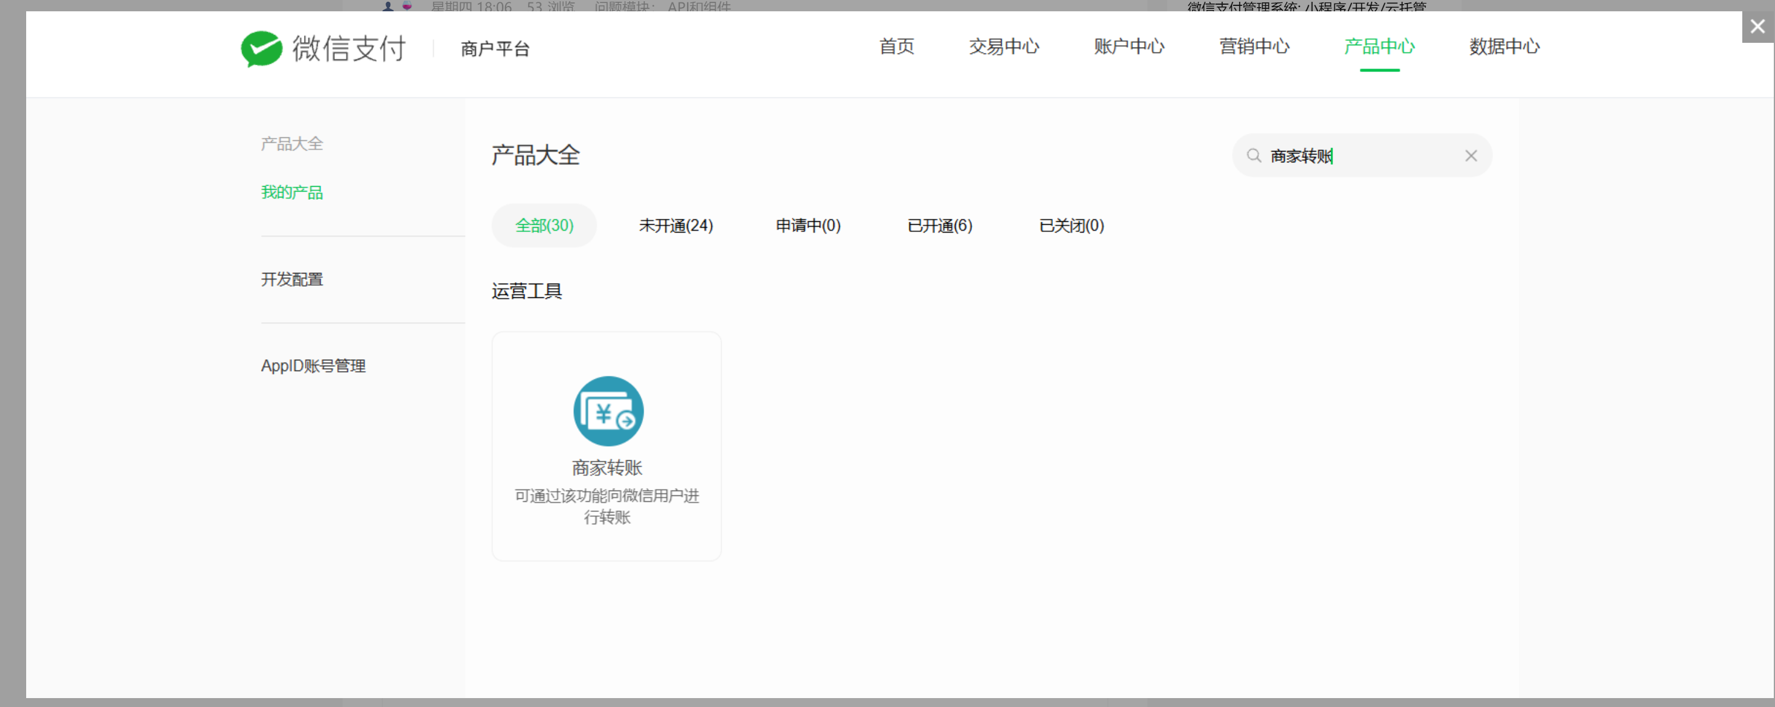Close the image preview overlay

coord(1757,27)
